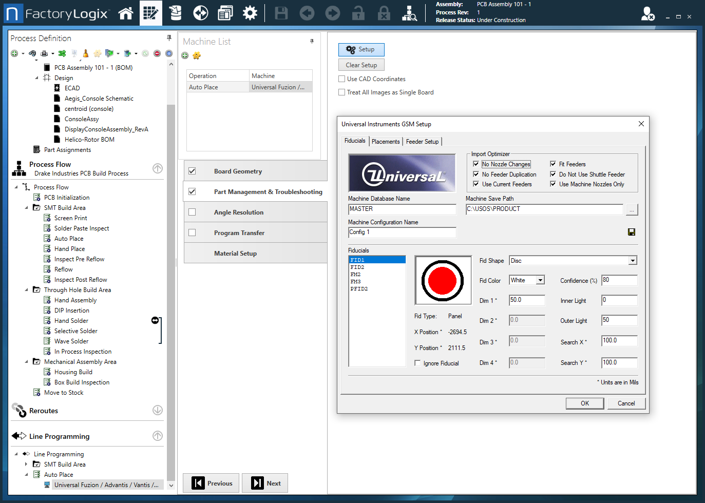Click the lock icon in the main toolbar
The image size is (705, 503).
tap(359, 13)
